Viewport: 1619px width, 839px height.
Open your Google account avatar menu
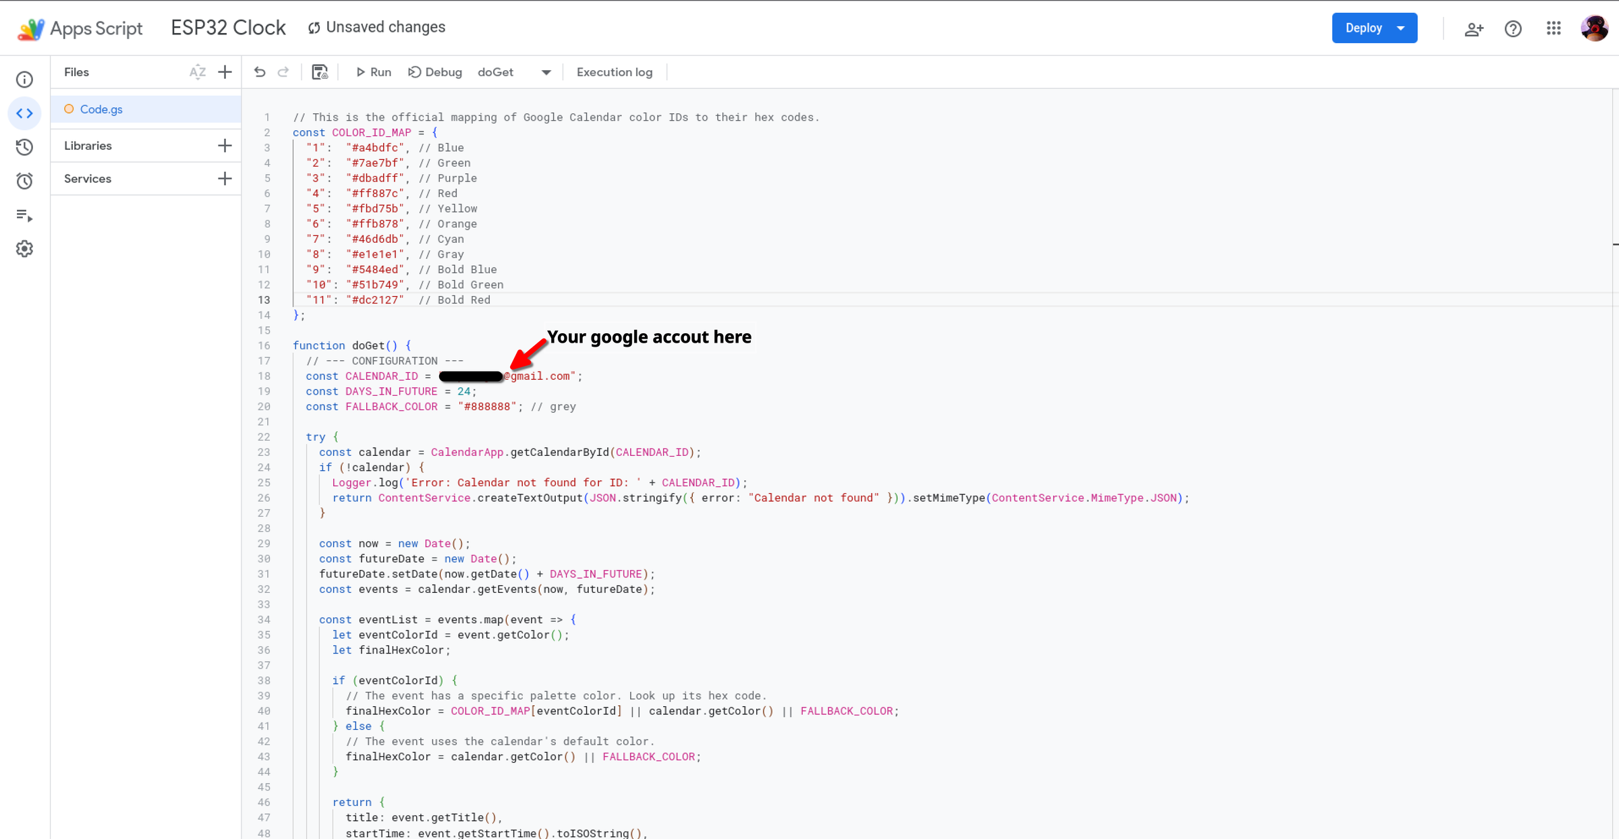pyautogui.click(x=1593, y=28)
